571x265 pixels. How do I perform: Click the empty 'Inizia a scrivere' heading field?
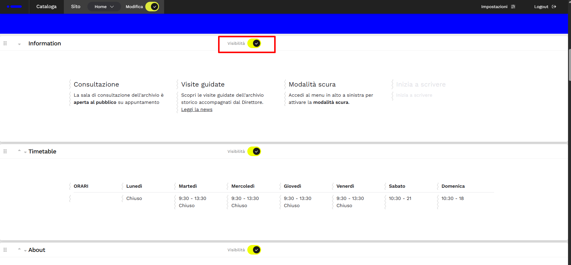[x=421, y=84]
